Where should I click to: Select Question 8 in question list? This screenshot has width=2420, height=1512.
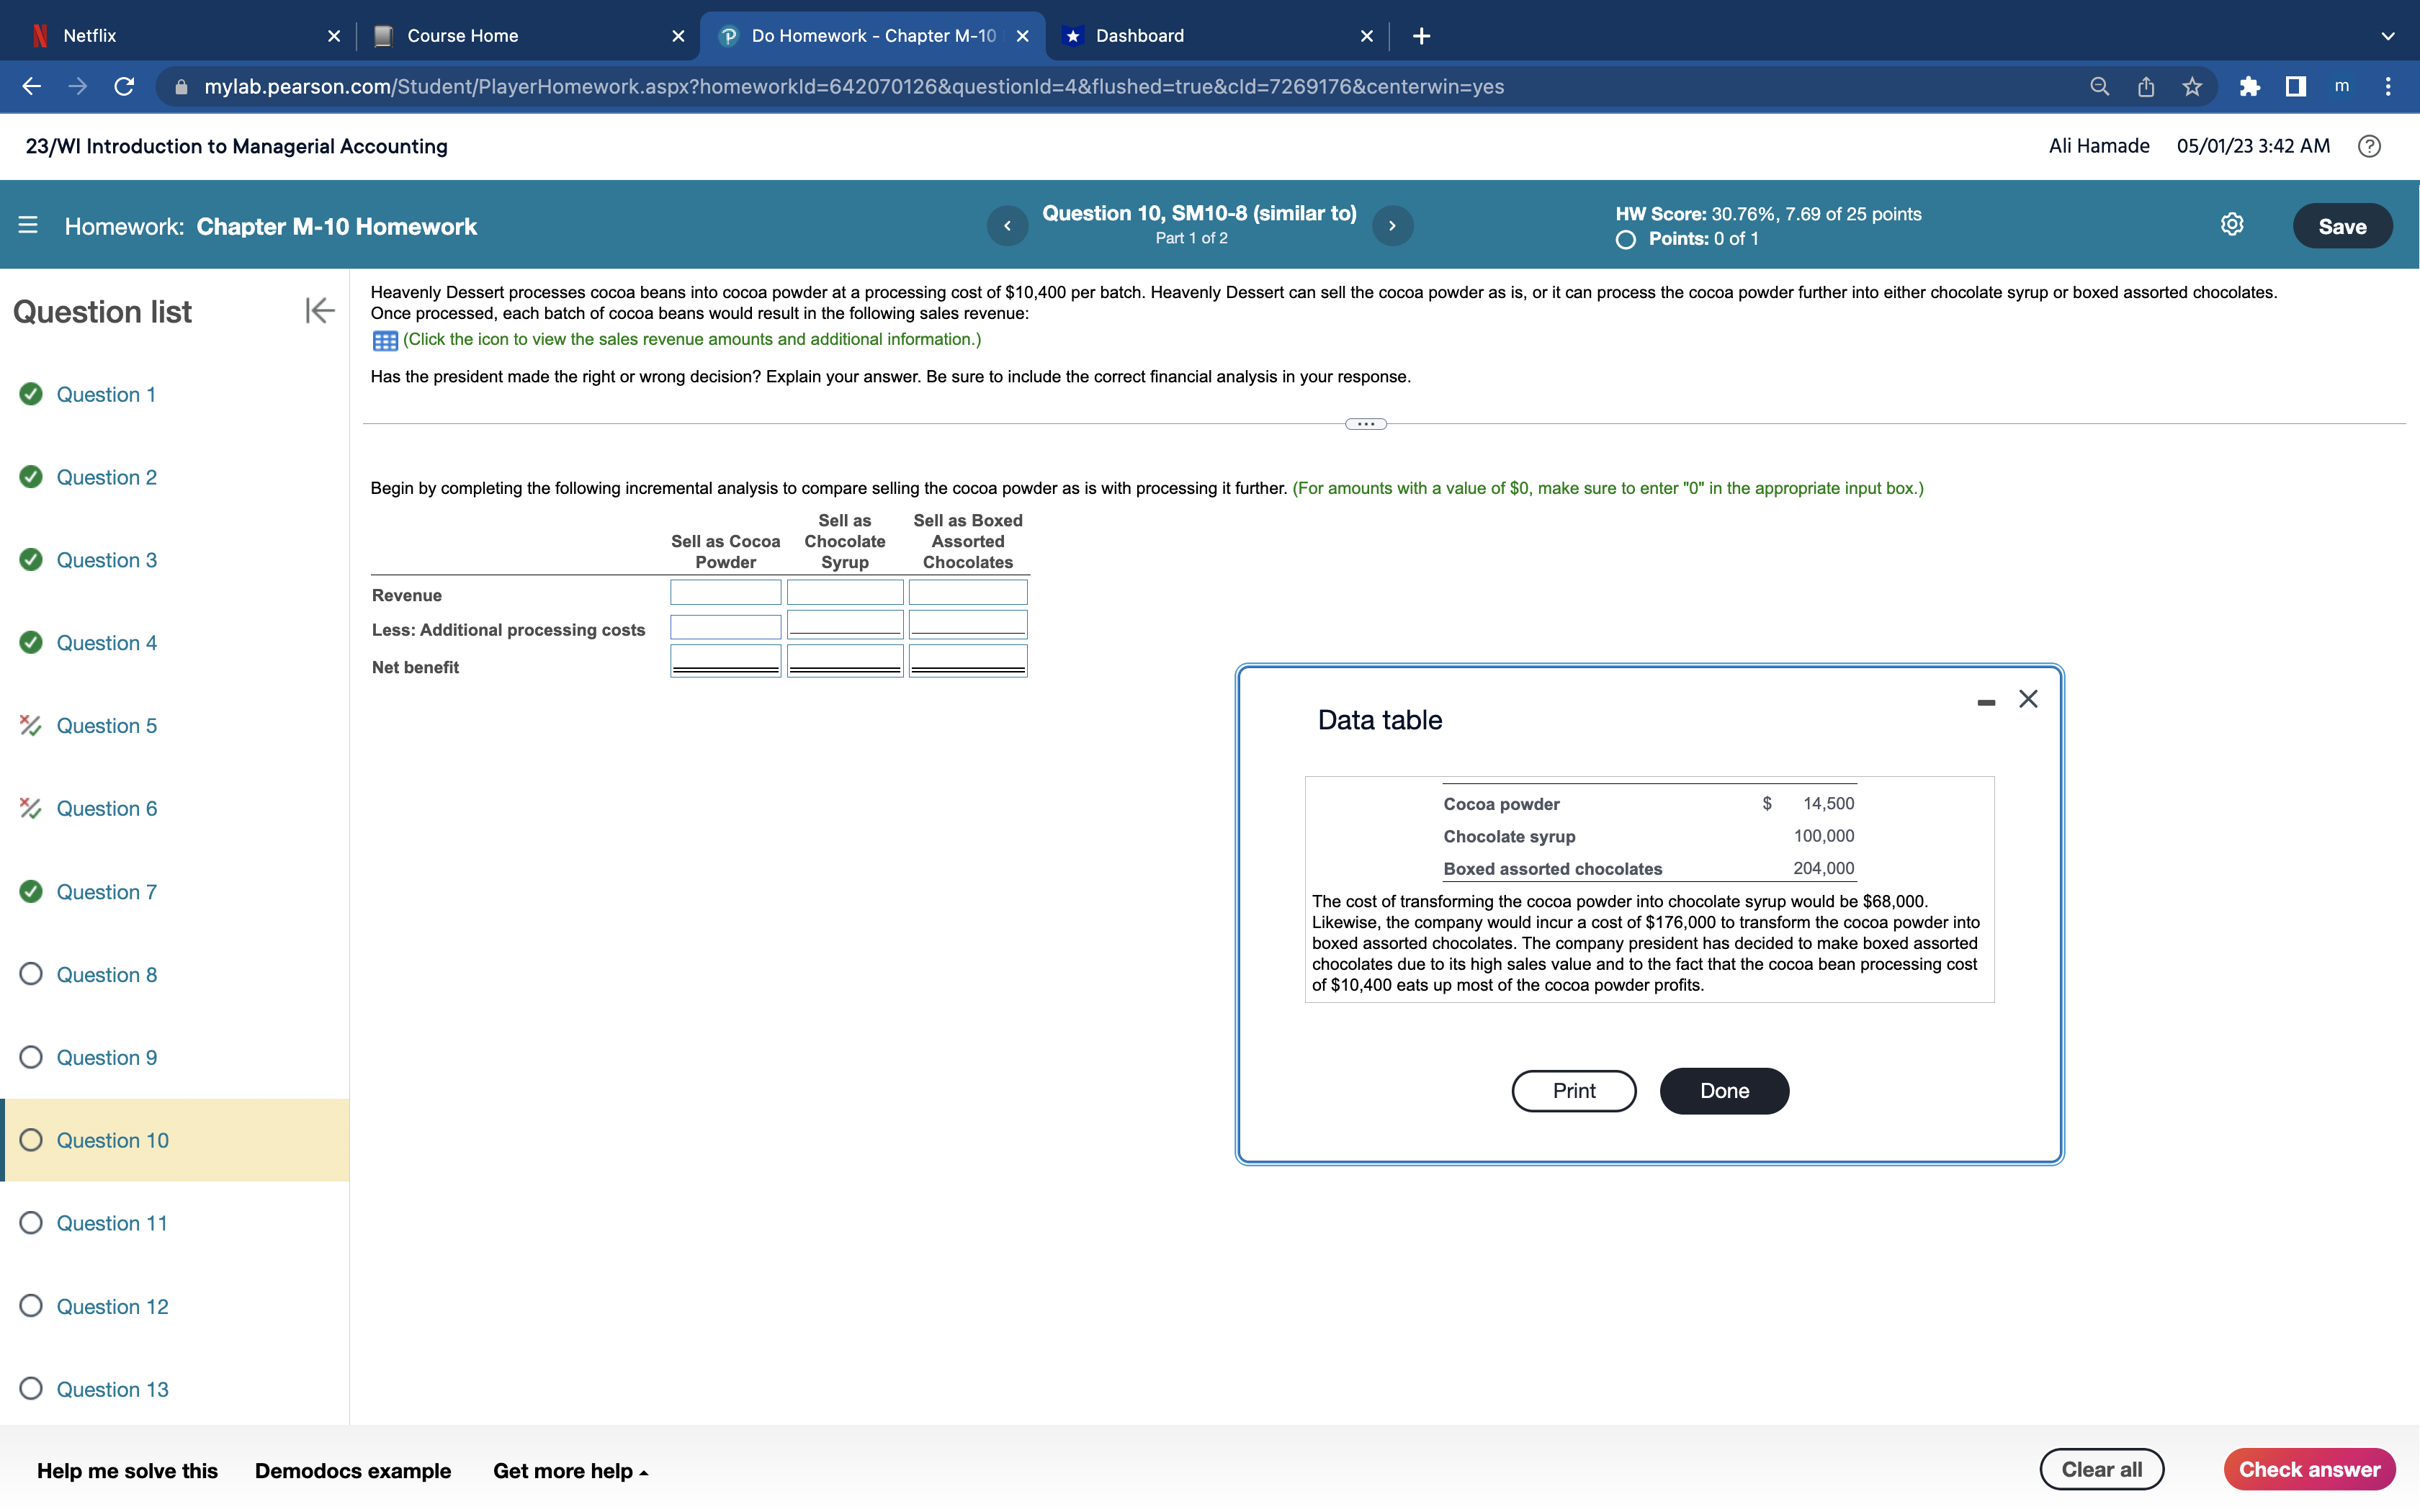[x=106, y=974]
